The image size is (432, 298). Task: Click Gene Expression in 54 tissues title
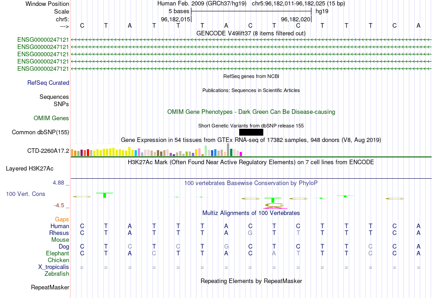[251, 140]
